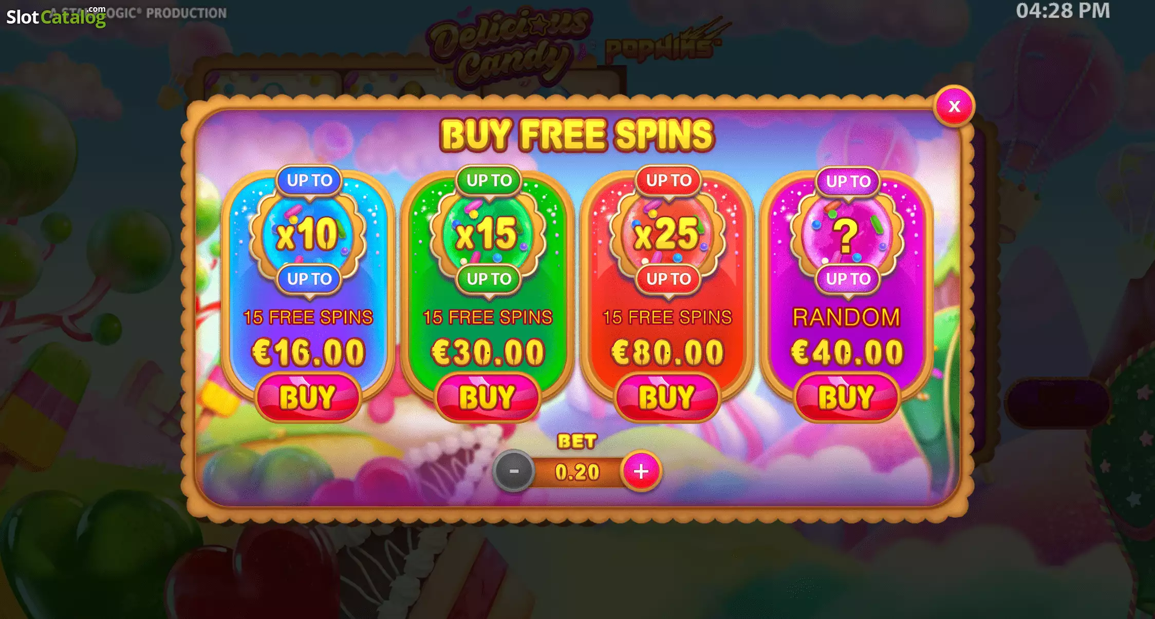Click the 0.20 bet value field
Screen dimensions: 1155x619
[577, 472]
